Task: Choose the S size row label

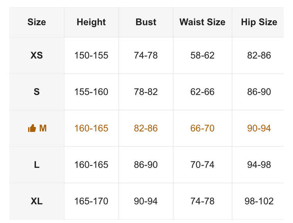Action: pos(37,92)
